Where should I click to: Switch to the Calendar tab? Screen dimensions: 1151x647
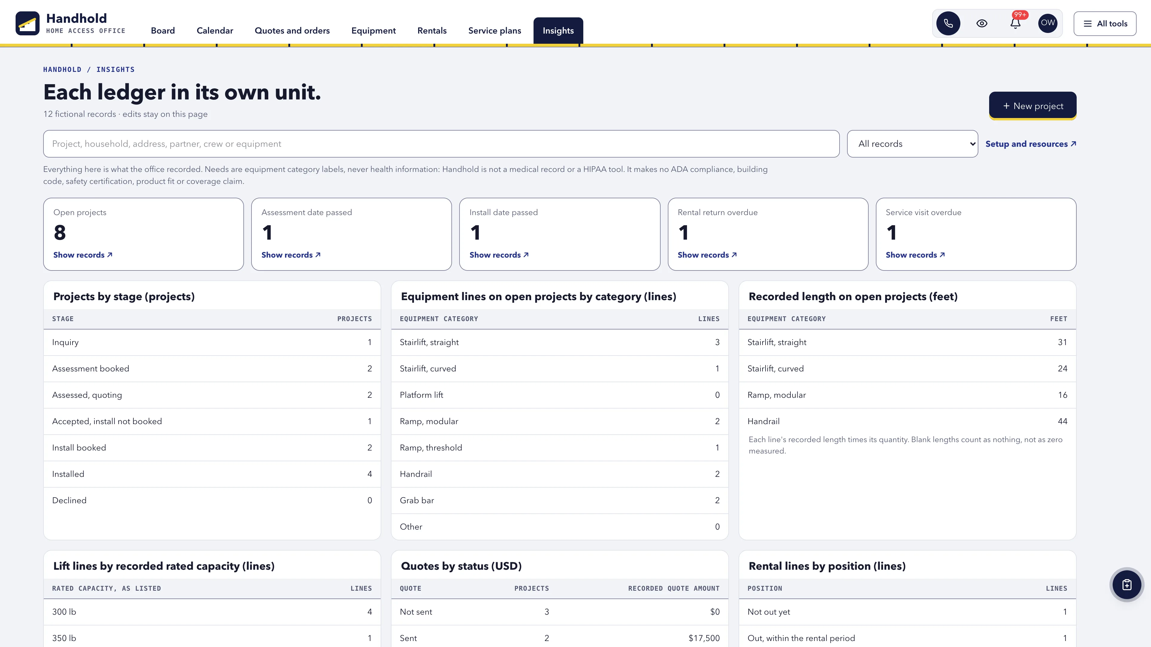(x=215, y=30)
